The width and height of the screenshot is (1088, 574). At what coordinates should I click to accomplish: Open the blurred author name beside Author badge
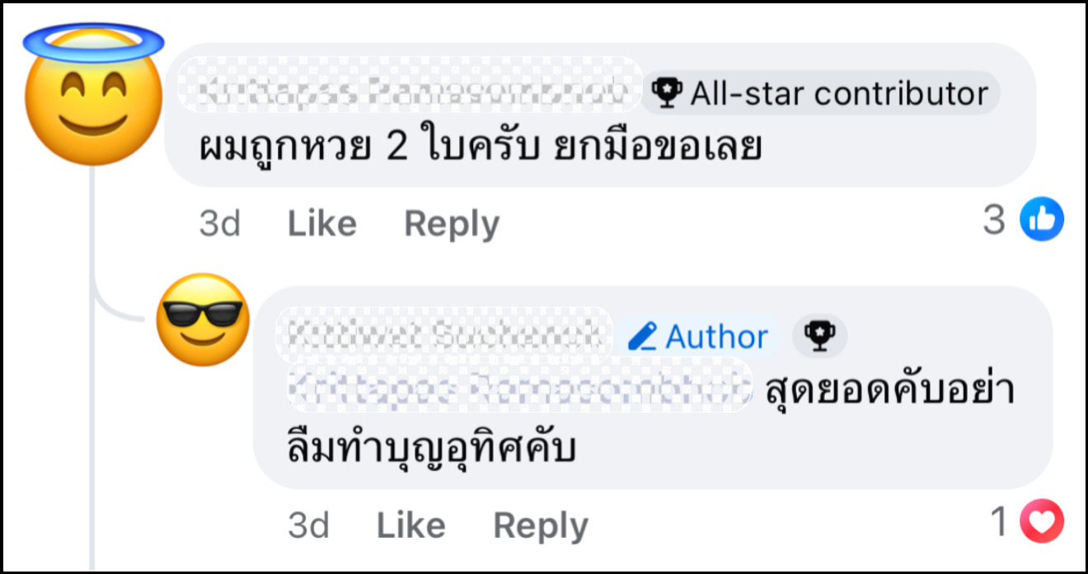pos(443,336)
